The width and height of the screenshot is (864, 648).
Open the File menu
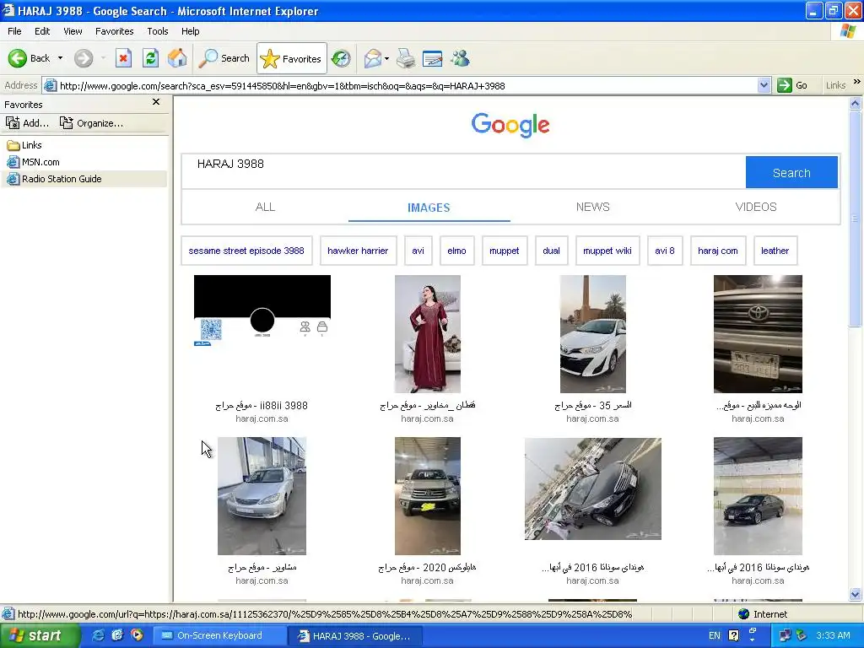(x=15, y=31)
